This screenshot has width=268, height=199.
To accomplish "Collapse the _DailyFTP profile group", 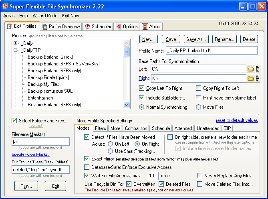I will coord(15,50).
